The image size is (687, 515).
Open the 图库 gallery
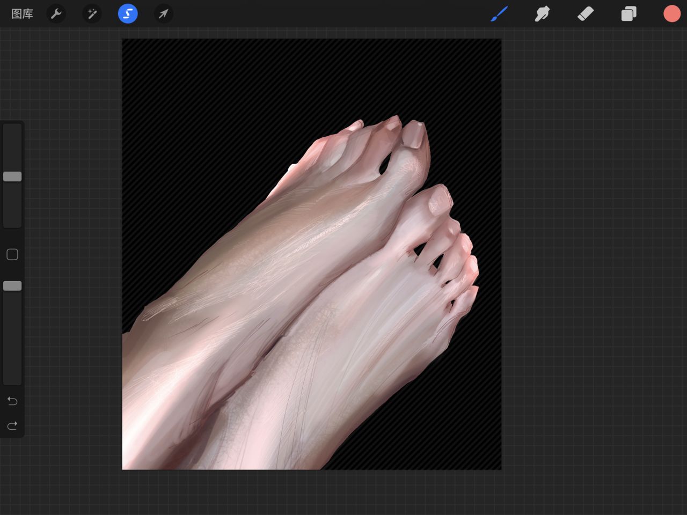[22, 14]
